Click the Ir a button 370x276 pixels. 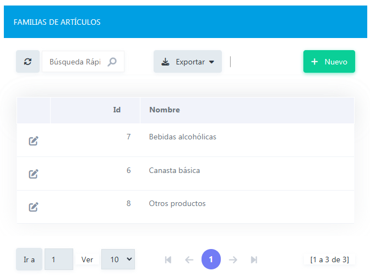[x=29, y=259]
